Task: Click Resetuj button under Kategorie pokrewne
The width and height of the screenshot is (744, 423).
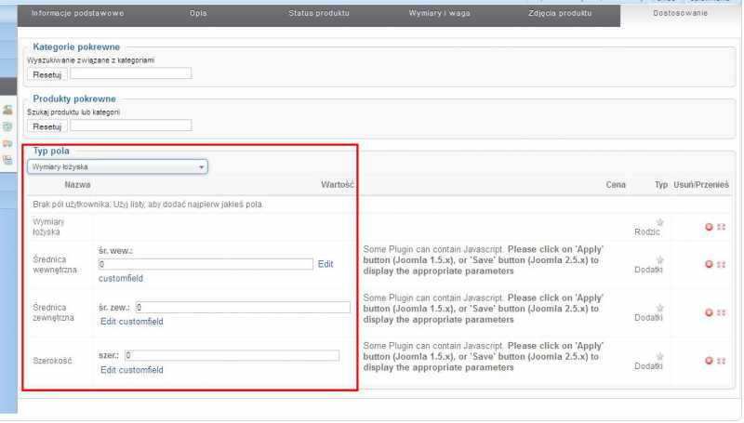Action: click(x=46, y=74)
